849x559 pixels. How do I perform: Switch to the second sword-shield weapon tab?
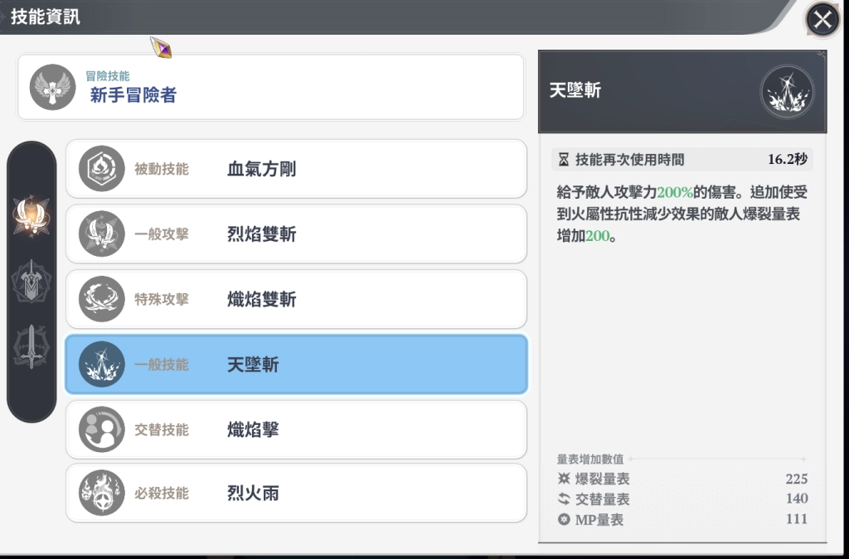(32, 282)
